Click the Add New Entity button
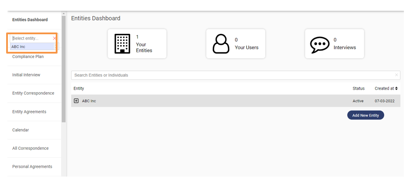 [365, 115]
